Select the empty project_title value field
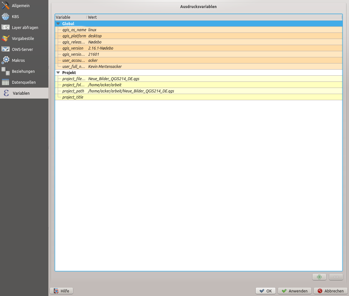This screenshot has height=296, width=349. coord(213,97)
